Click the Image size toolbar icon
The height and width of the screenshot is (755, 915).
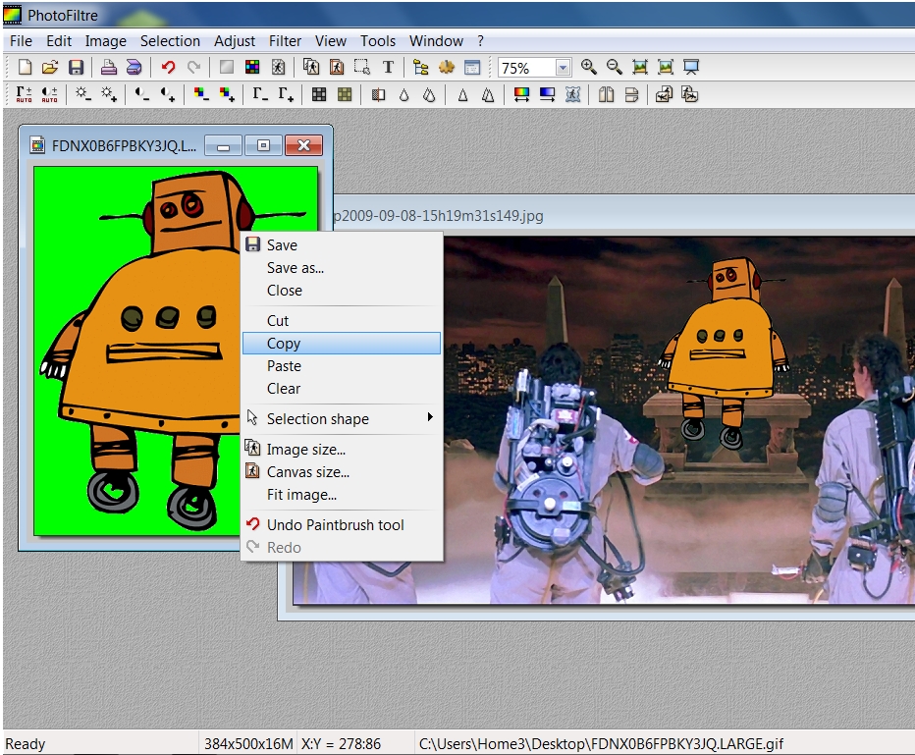[311, 67]
